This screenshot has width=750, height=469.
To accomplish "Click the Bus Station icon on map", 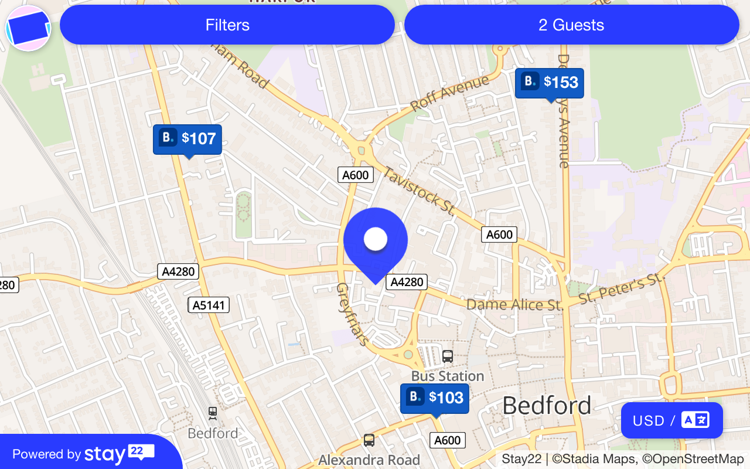I will (x=448, y=356).
